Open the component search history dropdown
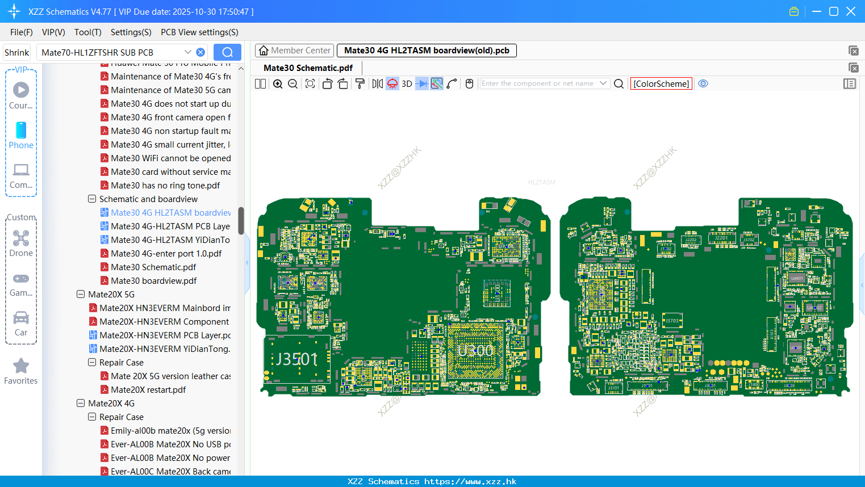This screenshot has width=865, height=487. click(x=604, y=83)
